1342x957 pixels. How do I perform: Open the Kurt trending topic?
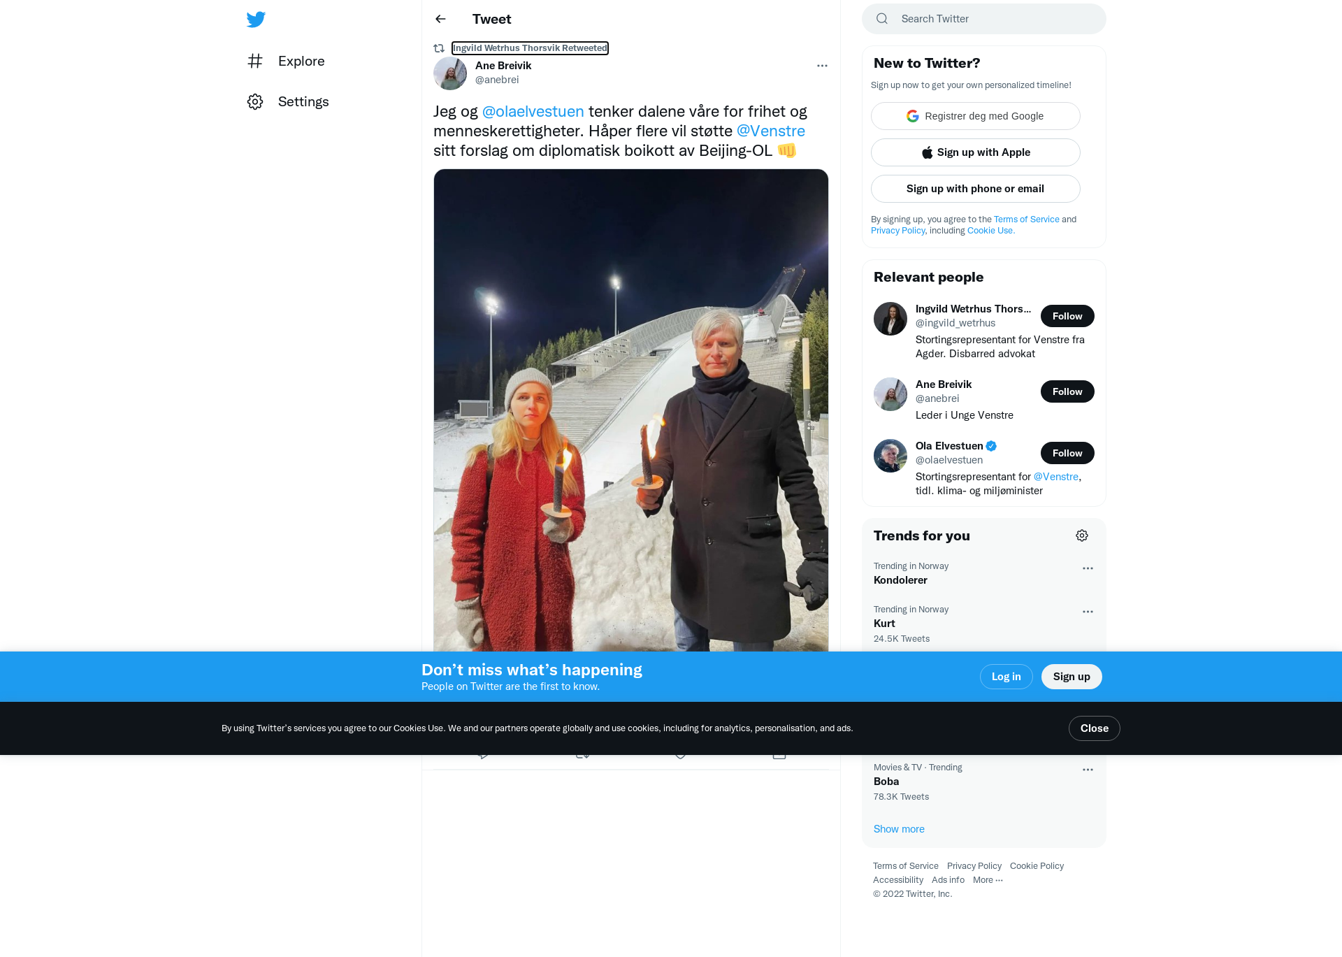coord(884,624)
